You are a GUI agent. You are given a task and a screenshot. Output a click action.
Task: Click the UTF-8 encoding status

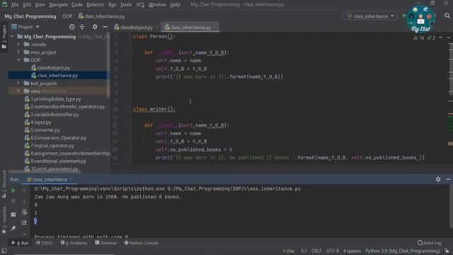pyautogui.click(x=333, y=251)
